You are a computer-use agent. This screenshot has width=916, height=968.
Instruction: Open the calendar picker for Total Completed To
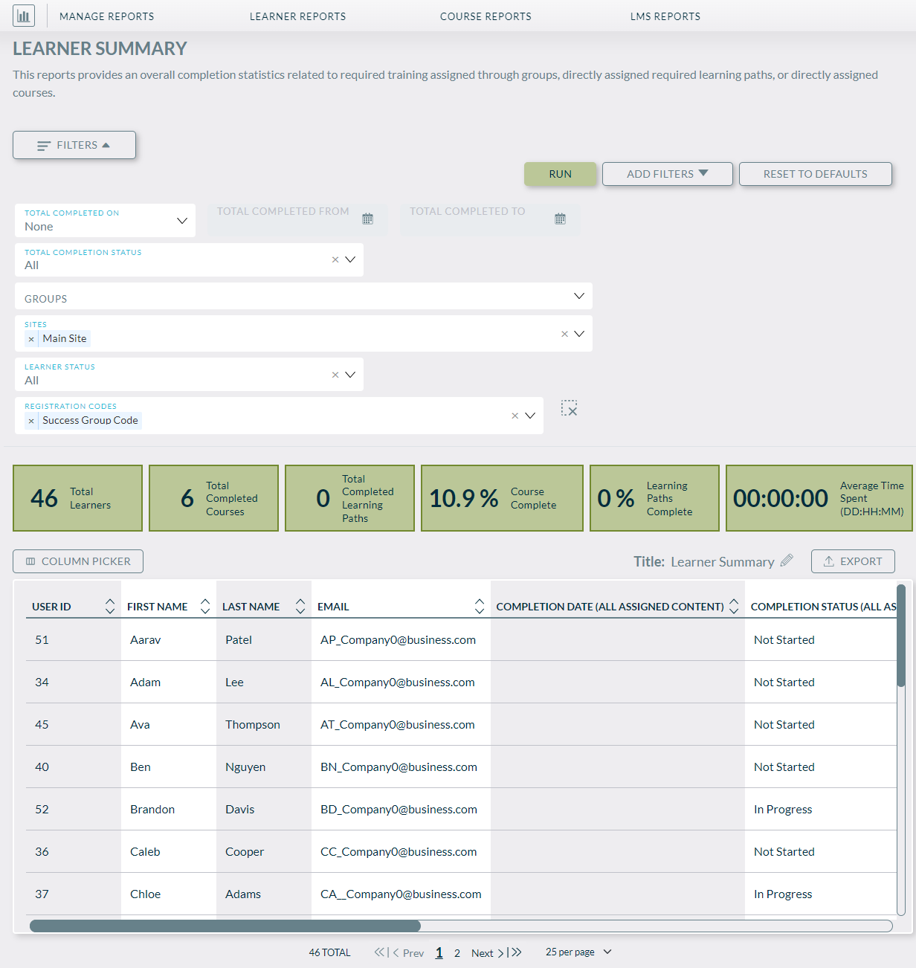click(x=560, y=218)
